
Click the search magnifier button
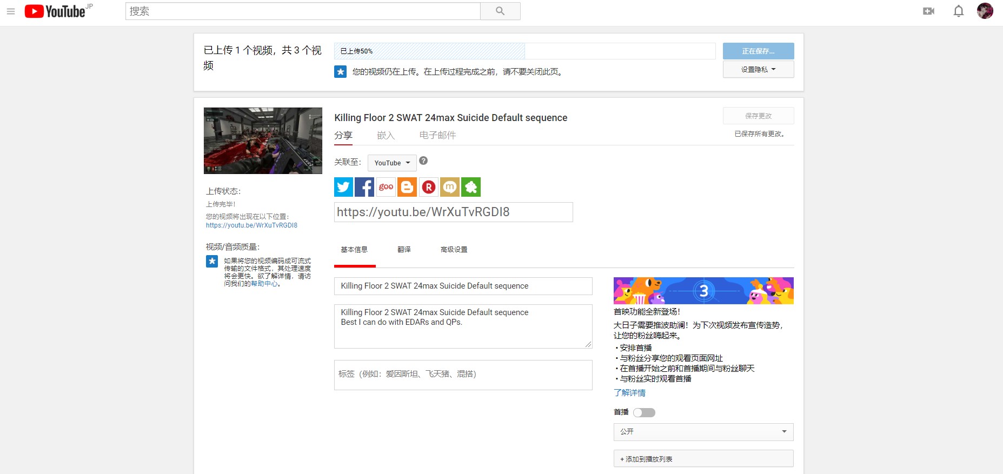[500, 11]
